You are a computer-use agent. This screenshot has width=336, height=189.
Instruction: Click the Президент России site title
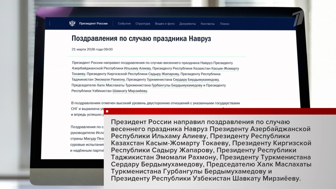coord(94,24)
